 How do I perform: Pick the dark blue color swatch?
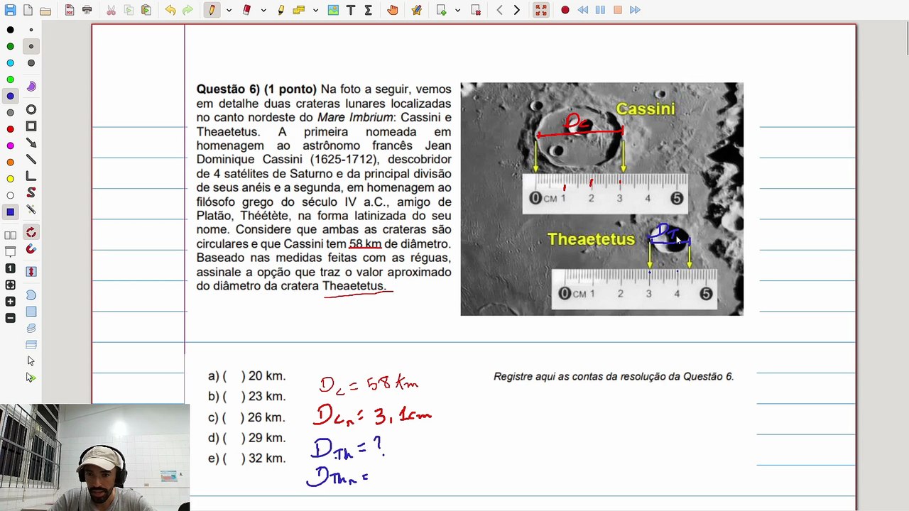[x=10, y=96]
